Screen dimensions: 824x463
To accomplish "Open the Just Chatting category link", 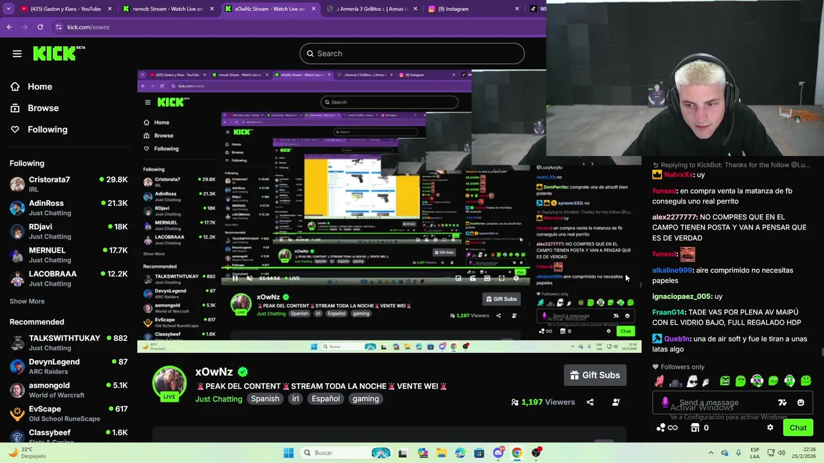I will click(x=219, y=399).
